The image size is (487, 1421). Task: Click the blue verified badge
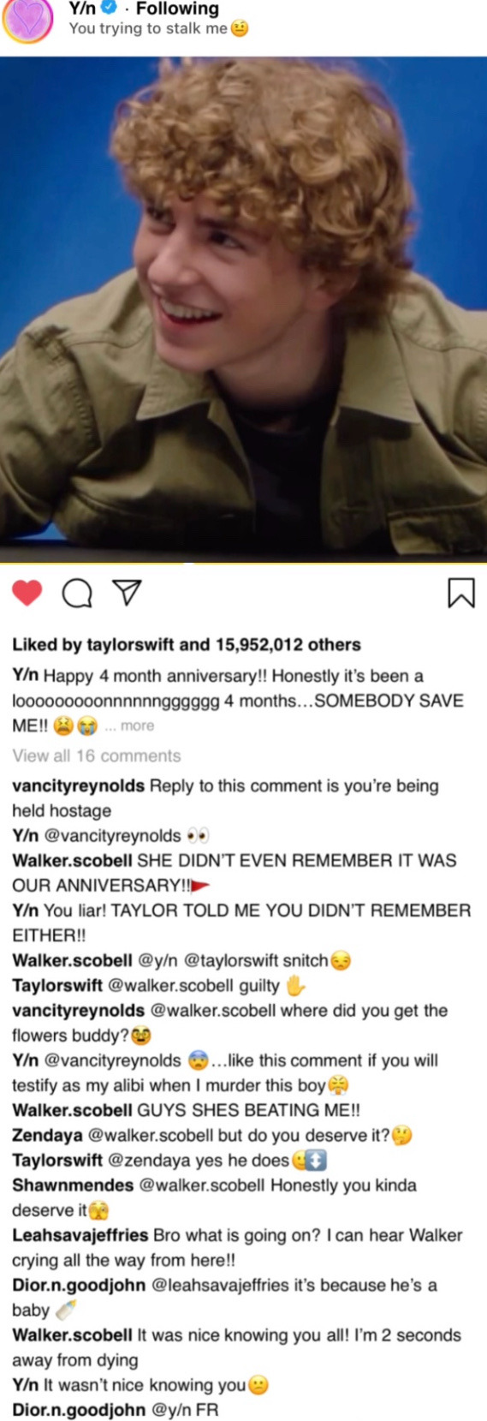click(x=109, y=9)
